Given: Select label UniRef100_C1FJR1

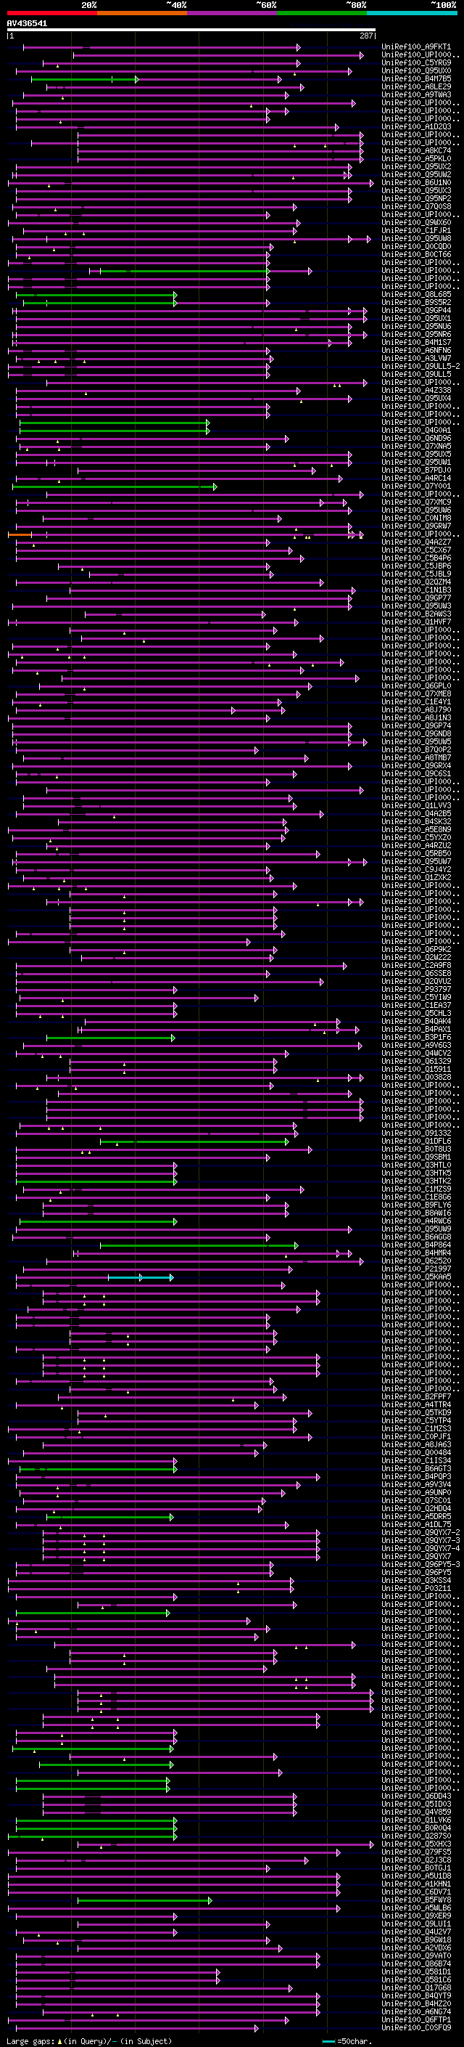Looking at the screenshot, I should (x=416, y=230).
